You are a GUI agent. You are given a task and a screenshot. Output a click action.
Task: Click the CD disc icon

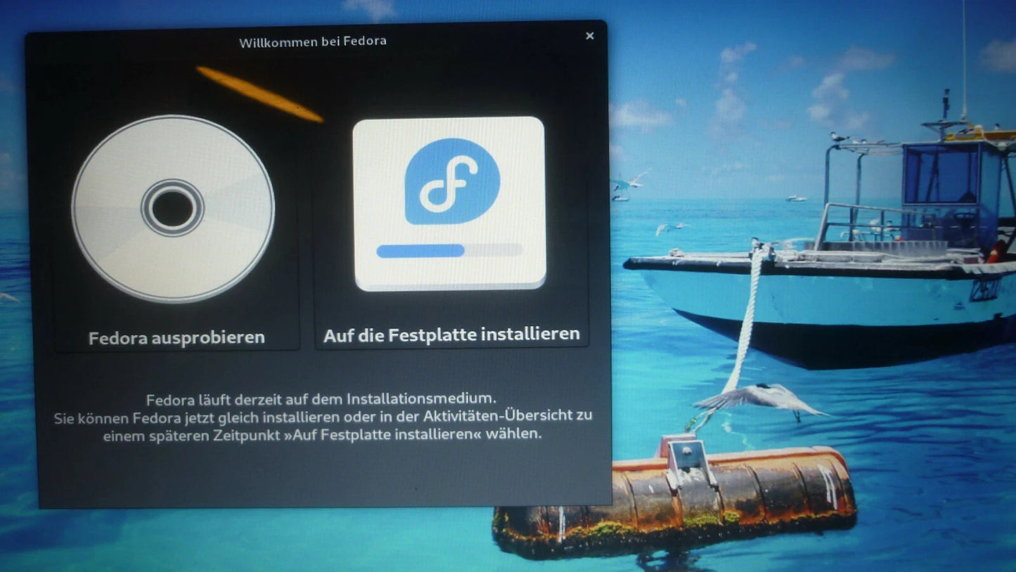[173, 209]
